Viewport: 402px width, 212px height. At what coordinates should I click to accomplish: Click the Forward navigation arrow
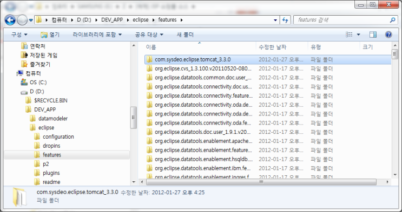coord(22,20)
